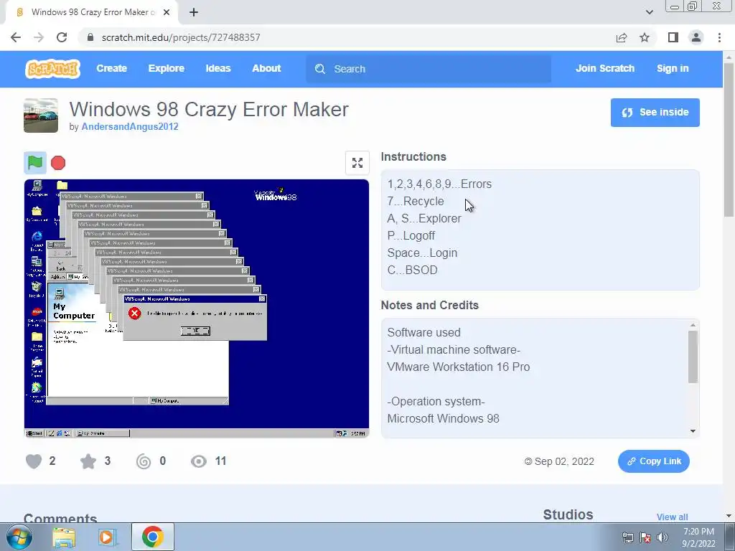This screenshot has width=735, height=551.
Task: Open the About page
Action: (266, 68)
